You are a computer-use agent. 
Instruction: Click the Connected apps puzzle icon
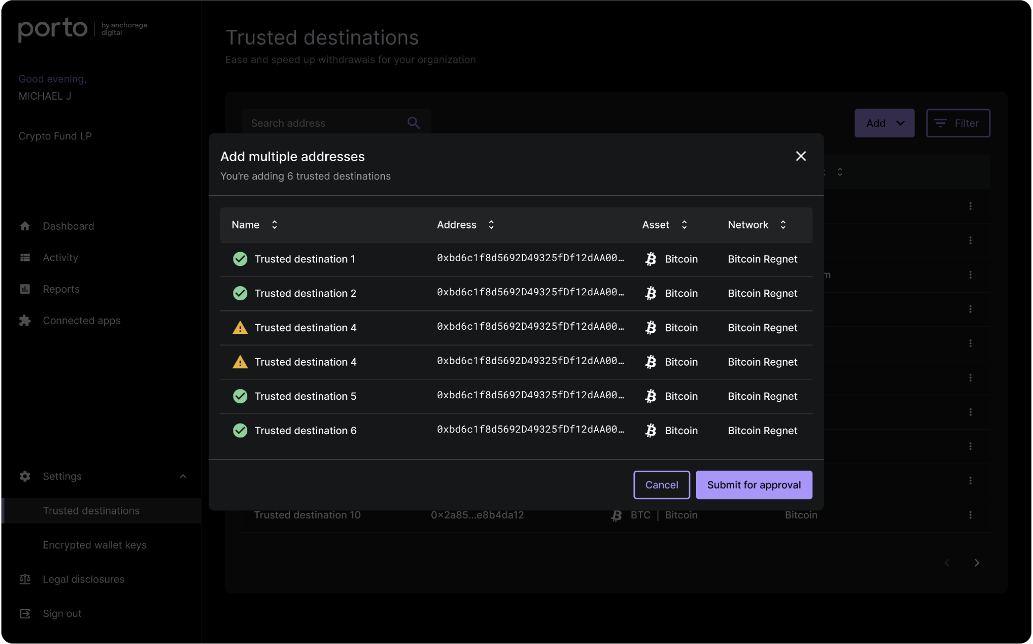25,321
